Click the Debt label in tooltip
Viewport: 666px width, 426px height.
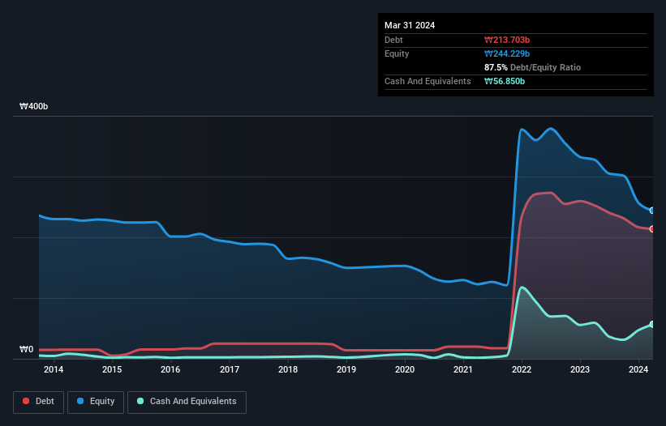point(393,40)
